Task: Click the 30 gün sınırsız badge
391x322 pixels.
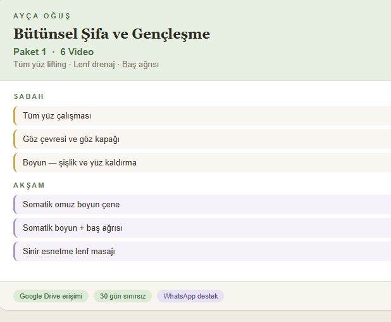Action: (123, 296)
